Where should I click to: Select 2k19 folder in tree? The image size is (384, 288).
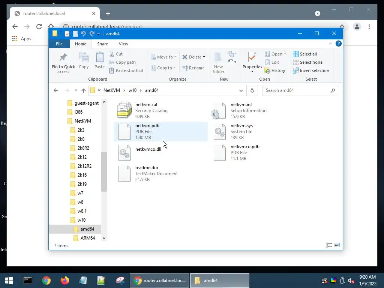pos(79,184)
